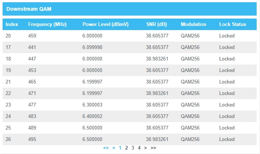The height and width of the screenshot is (154, 260).
Task: Click QAM256 modulation in index 23 row
Action: [190, 105]
